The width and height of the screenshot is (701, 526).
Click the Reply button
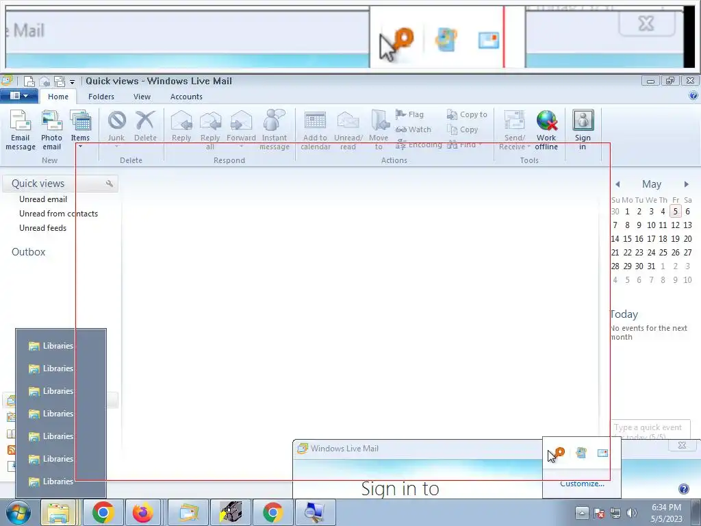coord(181,127)
